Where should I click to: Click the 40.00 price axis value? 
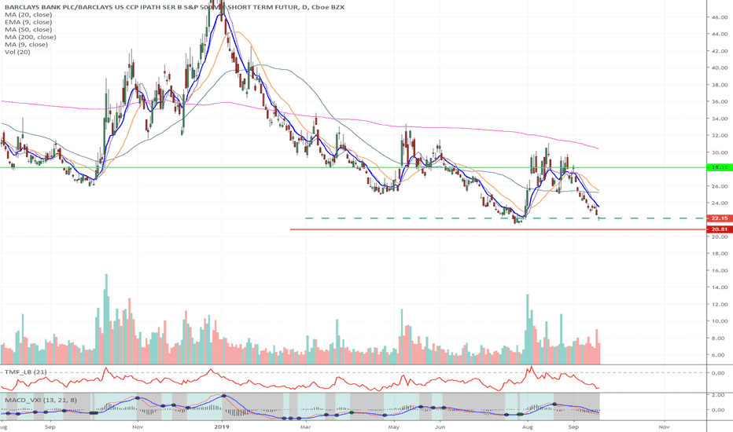tap(720, 68)
